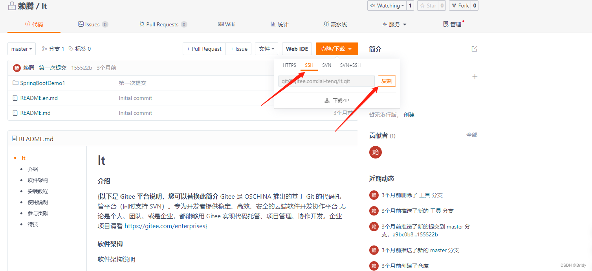Open the 统计 tab
The width and height of the screenshot is (592, 271).
(279, 24)
